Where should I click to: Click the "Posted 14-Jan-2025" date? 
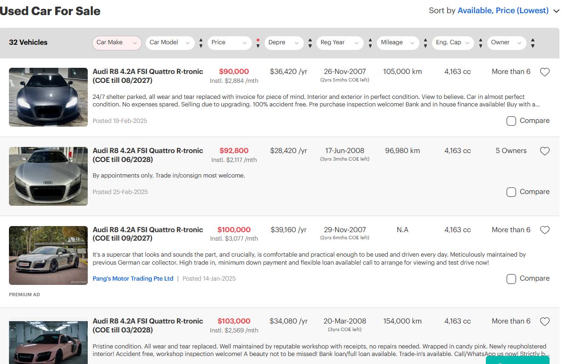point(209,279)
